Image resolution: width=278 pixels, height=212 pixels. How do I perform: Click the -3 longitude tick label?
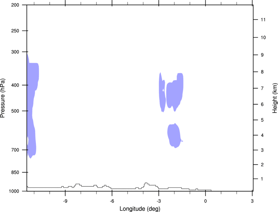tap(159, 201)
